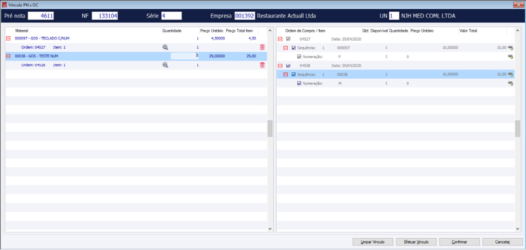Toggle checkbox for purchase order 04527
The image size is (526, 250).
(x=288, y=39)
